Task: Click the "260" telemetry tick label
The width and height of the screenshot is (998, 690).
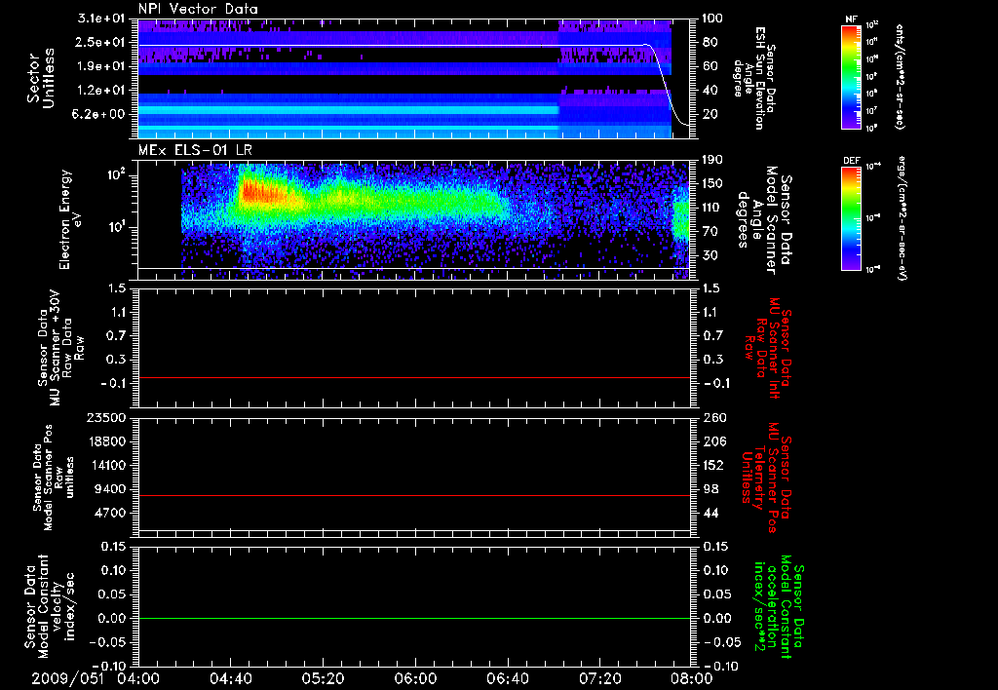Action: pos(712,417)
